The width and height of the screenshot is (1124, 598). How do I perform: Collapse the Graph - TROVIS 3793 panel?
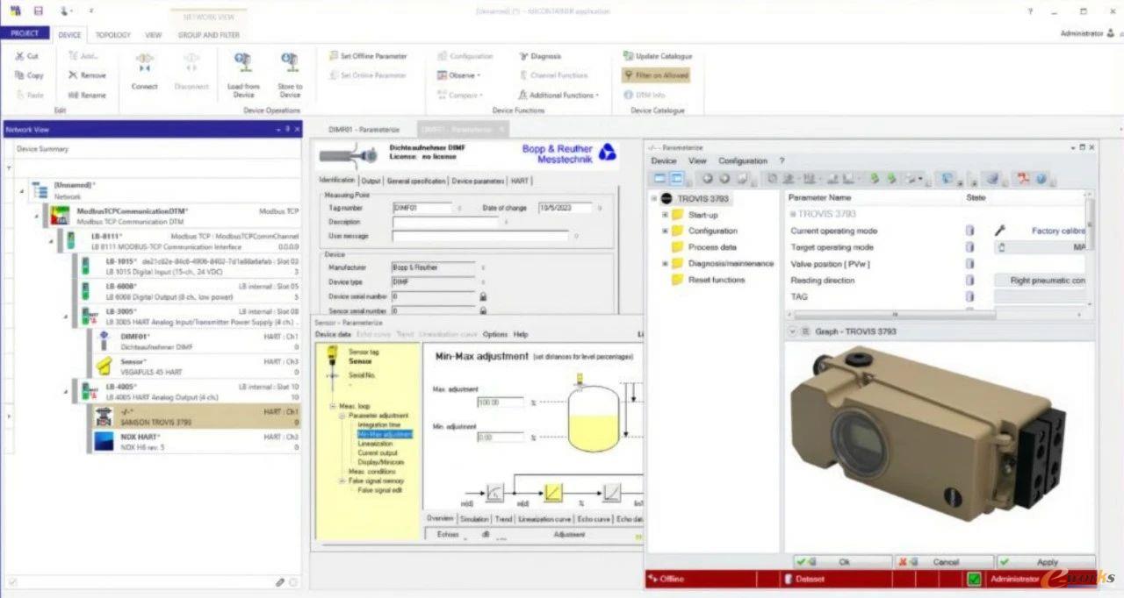point(793,331)
